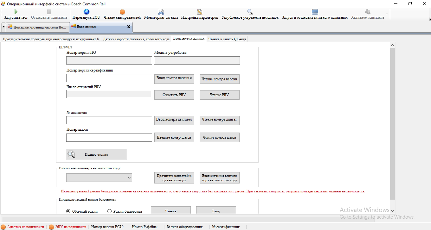Click the Модель устройства field
This screenshot has width=431, height=230.
pos(197,60)
